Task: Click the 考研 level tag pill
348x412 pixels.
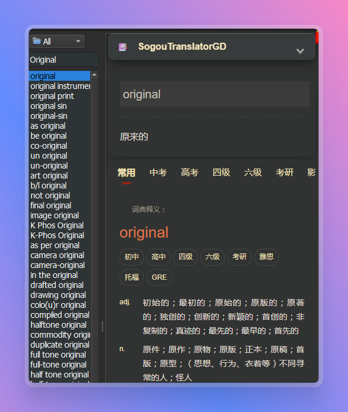Action: 240,257
